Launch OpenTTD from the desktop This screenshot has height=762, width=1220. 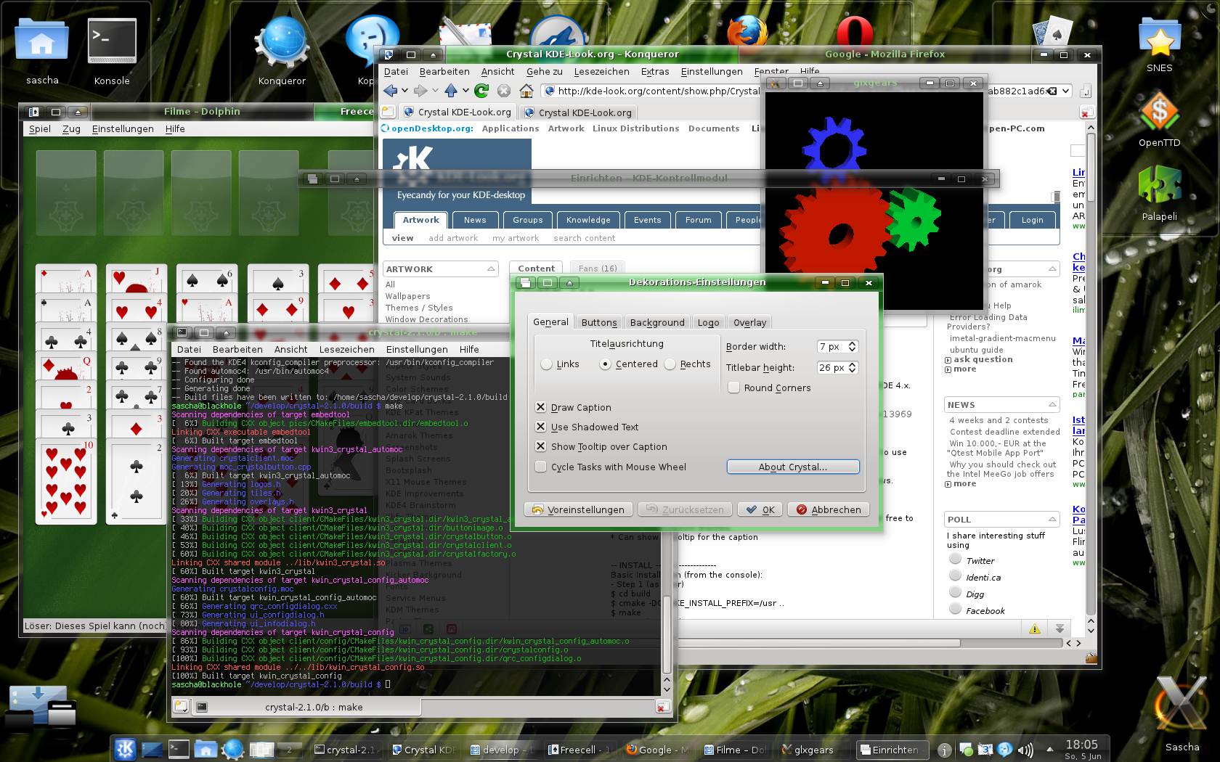click(x=1159, y=120)
